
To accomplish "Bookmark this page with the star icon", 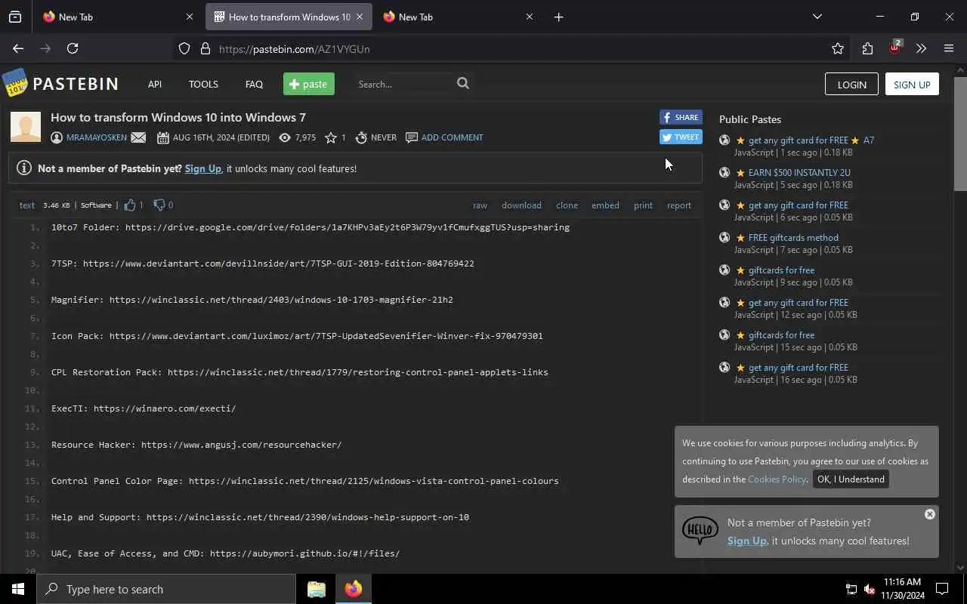I will point(838,48).
